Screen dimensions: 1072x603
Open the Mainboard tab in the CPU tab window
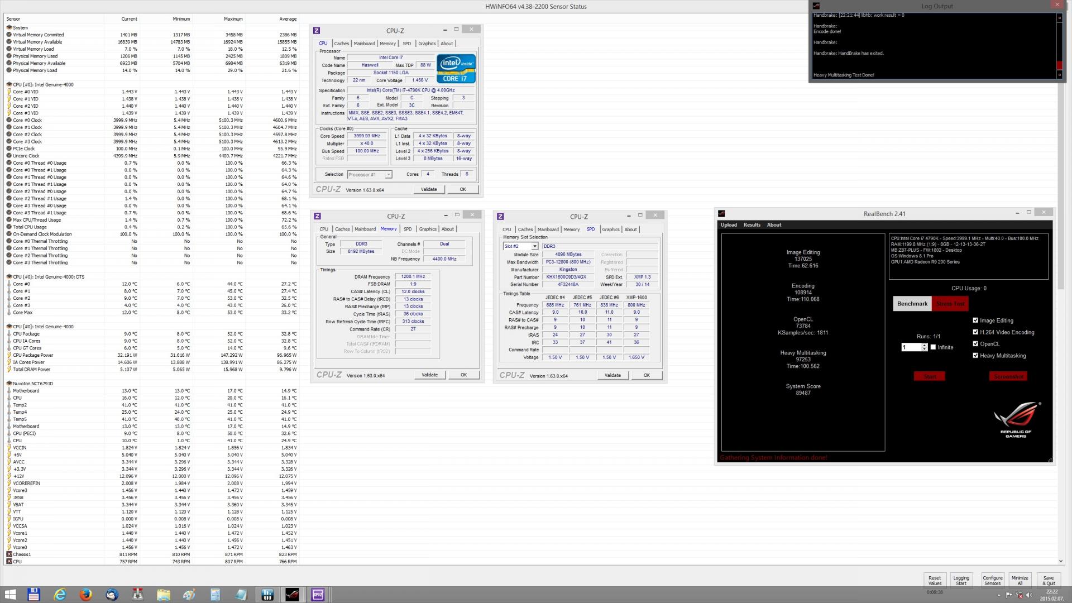tap(364, 44)
